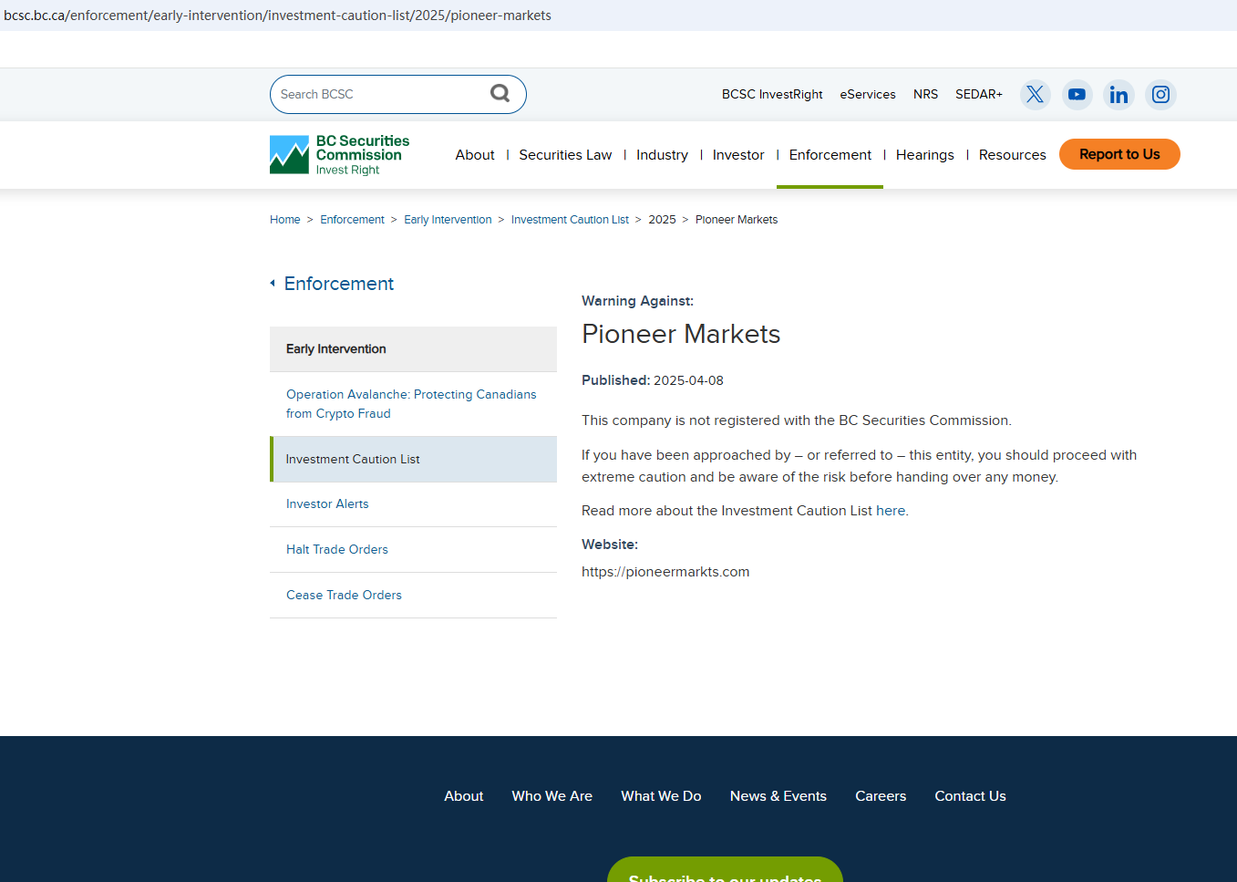
Task: Open the BCSC X (Twitter) page
Action: click(x=1035, y=94)
